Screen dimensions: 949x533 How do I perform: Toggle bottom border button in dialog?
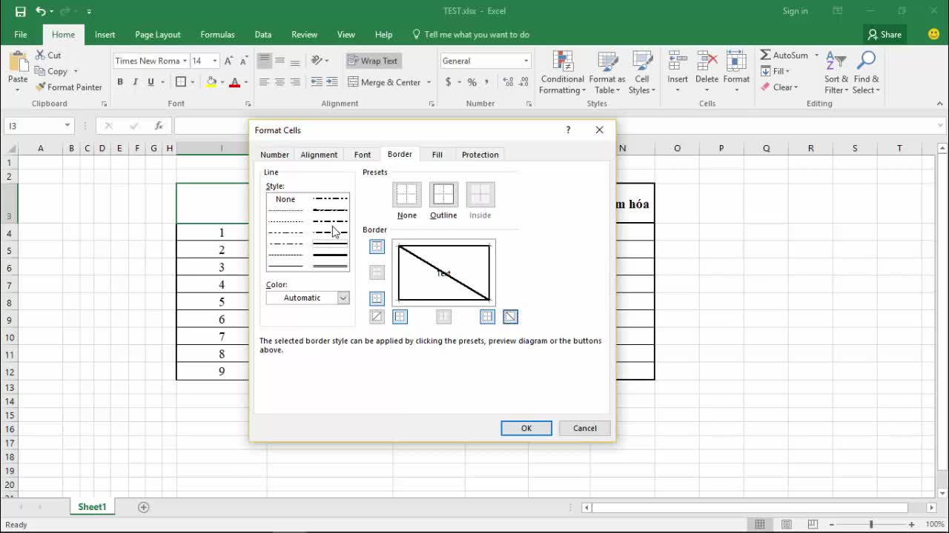coord(377,298)
